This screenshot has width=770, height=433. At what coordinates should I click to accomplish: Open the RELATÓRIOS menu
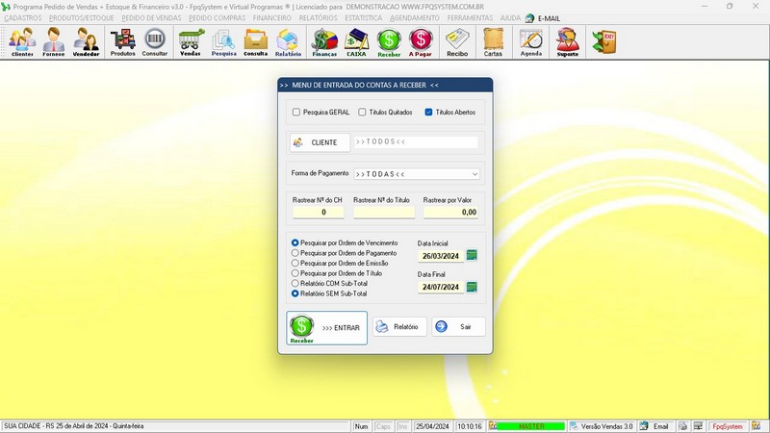pos(319,18)
